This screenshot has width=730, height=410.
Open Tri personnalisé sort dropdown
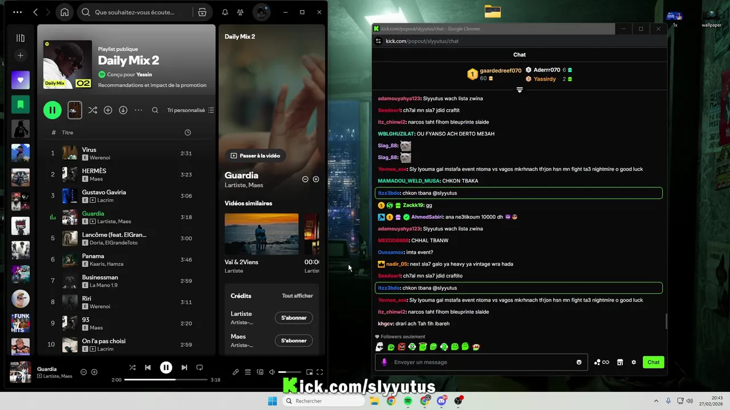click(x=190, y=110)
